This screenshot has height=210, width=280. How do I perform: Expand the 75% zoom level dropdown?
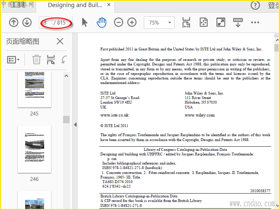170,23
